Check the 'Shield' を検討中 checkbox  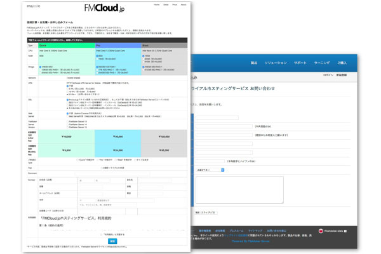[116, 160]
